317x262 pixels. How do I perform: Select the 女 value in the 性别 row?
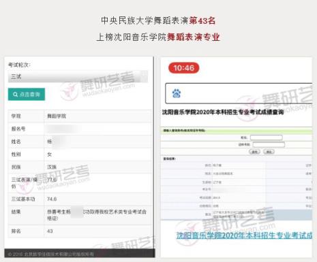[x=49, y=154]
